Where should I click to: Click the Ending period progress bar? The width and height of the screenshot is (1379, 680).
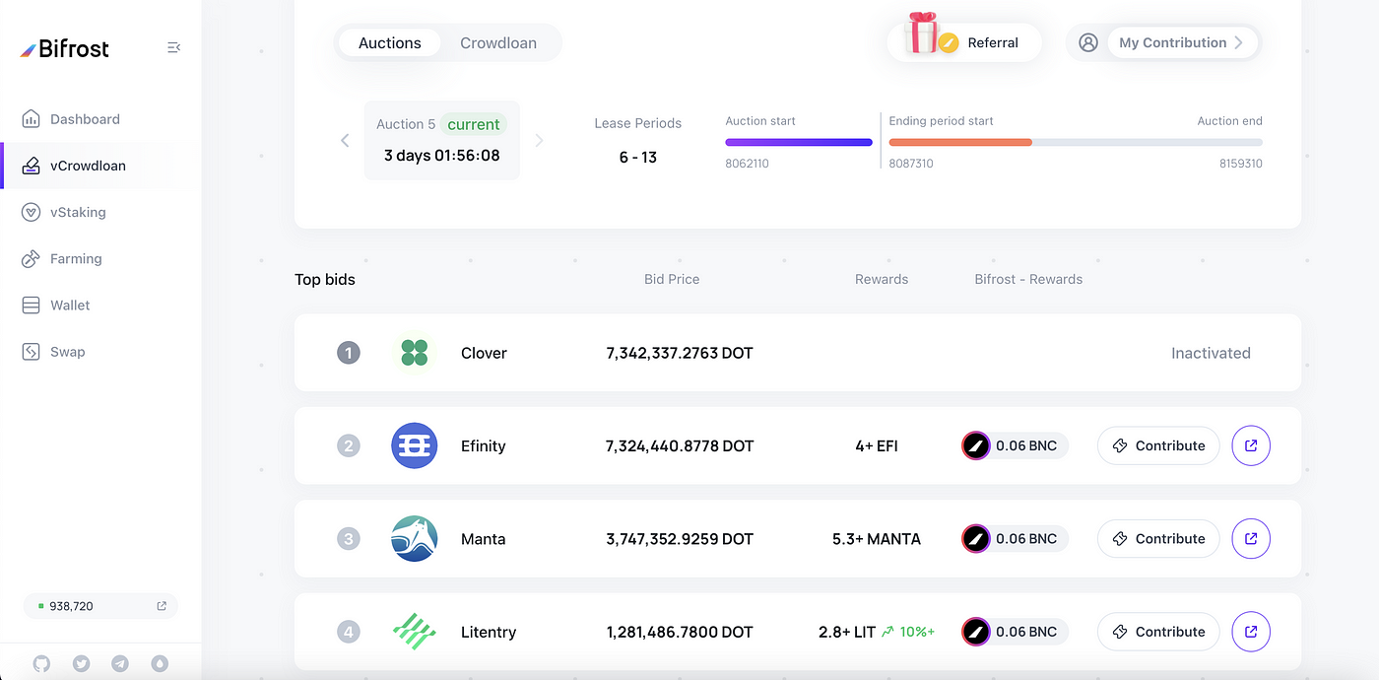(x=1076, y=142)
